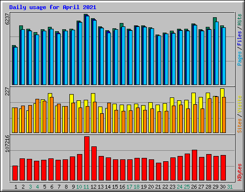Click day label 19 on the x-axis

pos(144,187)
